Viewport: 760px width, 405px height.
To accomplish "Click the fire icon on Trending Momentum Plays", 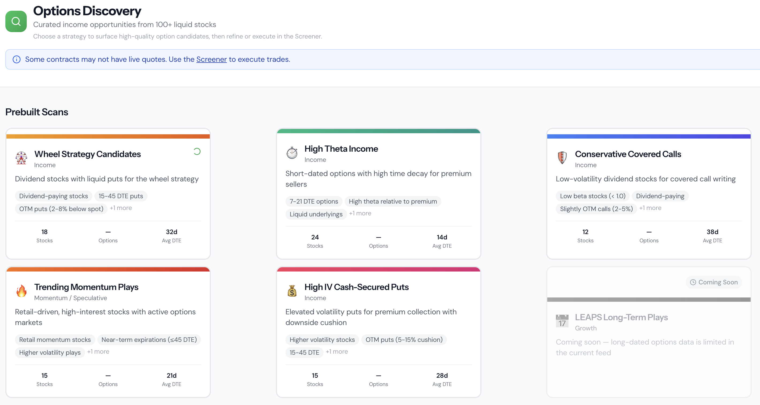I will [x=21, y=291].
